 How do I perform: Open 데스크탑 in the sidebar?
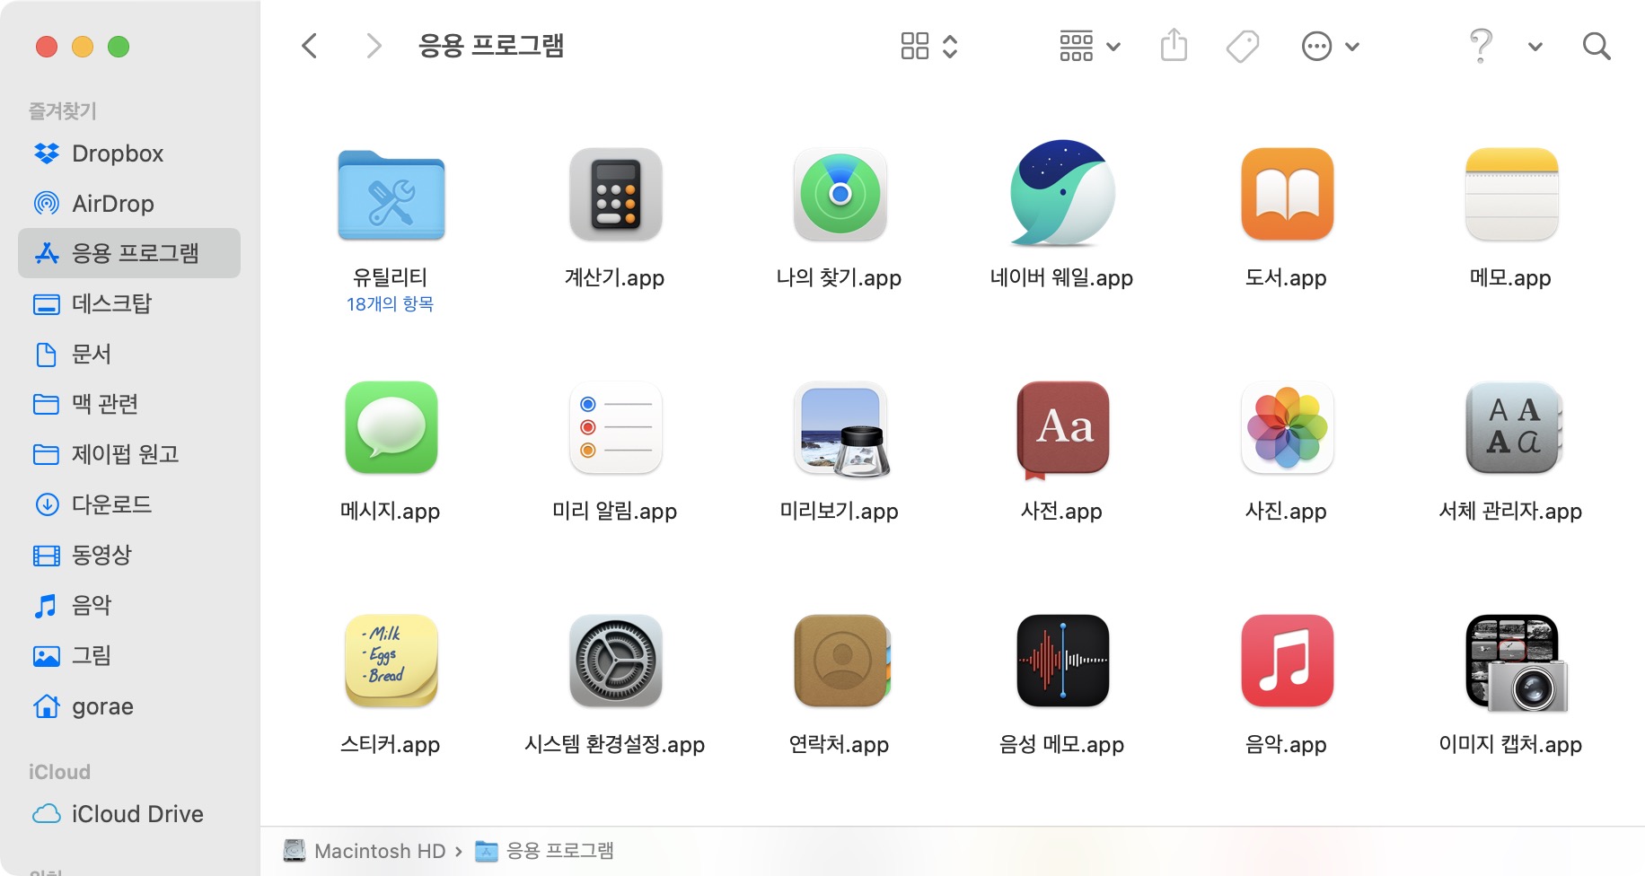tap(129, 303)
